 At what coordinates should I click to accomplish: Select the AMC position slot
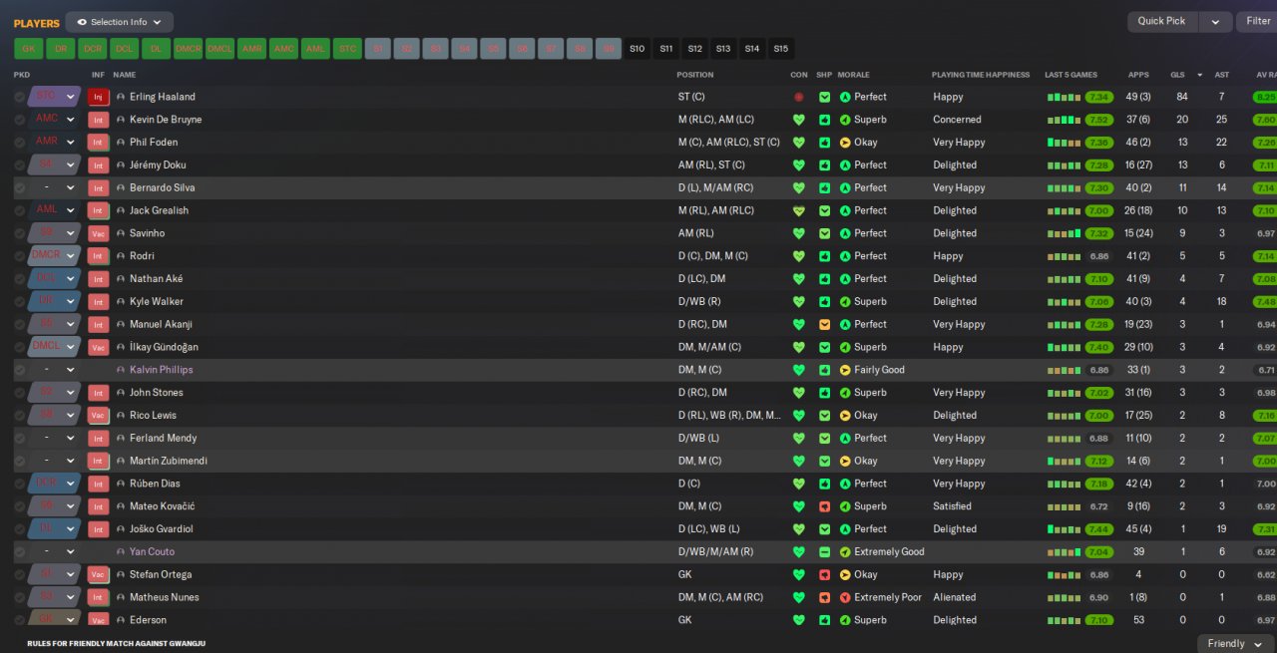tap(283, 49)
